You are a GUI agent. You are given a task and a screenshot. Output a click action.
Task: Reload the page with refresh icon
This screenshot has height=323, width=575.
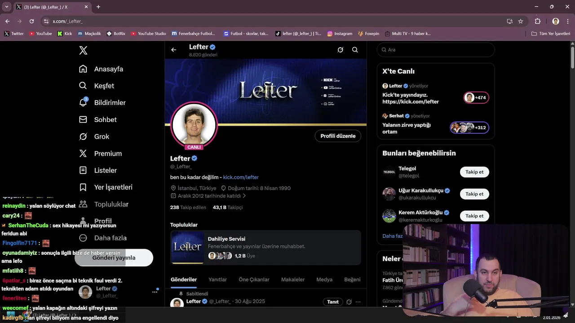(31, 21)
